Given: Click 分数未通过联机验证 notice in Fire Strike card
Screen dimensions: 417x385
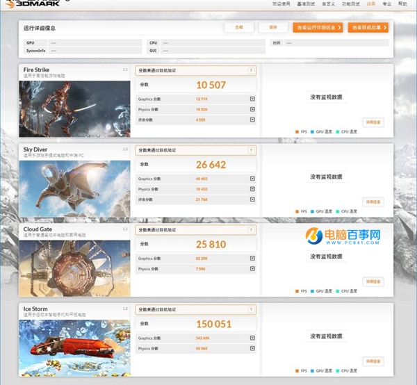Looking at the screenshot, I should (x=157, y=70).
